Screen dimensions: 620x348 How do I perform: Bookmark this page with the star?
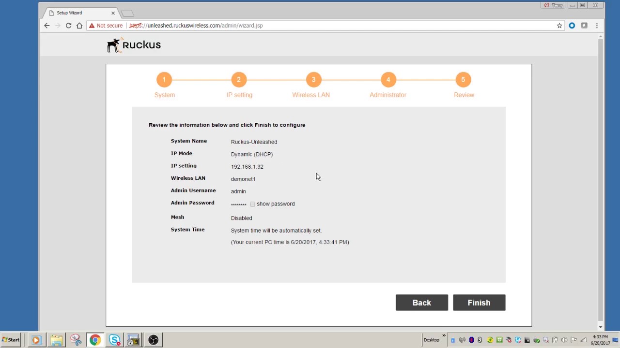coord(559,26)
